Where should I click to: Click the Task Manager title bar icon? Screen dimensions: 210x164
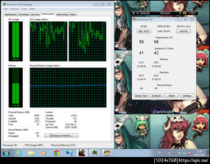tap(4, 5)
